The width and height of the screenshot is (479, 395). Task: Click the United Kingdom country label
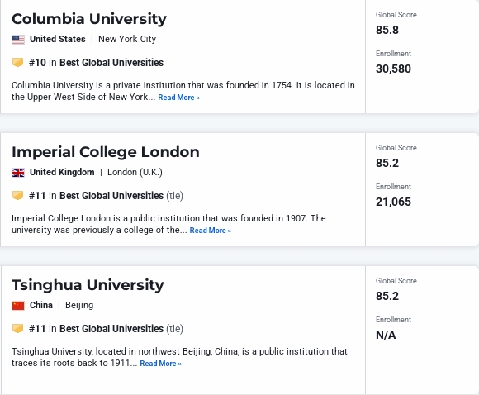click(x=62, y=172)
